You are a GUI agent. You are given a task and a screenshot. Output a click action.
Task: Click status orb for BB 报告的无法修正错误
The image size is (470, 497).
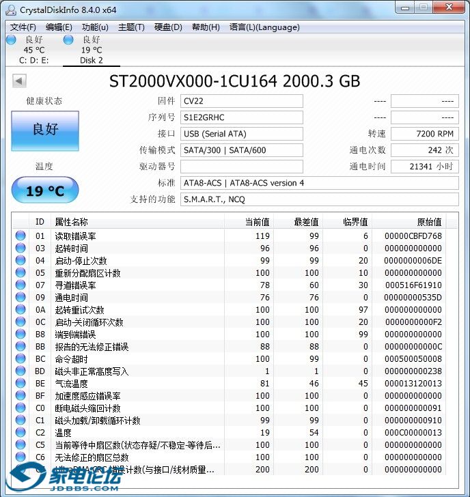pyautogui.click(x=20, y=346)
